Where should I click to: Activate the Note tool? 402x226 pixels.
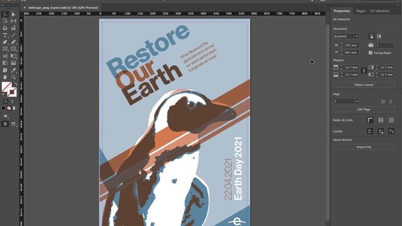coord(5,70)
